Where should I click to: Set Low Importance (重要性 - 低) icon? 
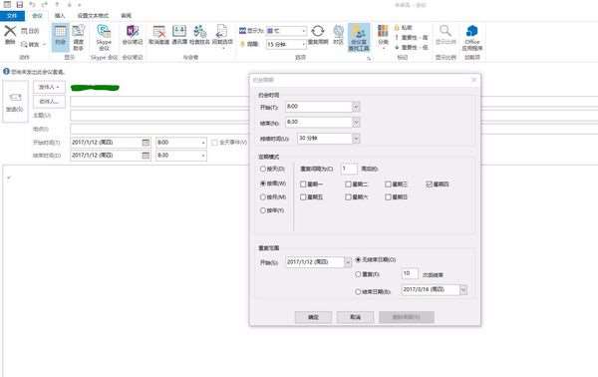[x=397, y=47]
